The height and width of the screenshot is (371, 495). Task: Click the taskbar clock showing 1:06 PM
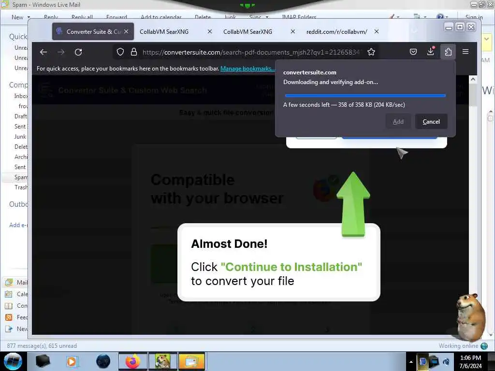pyautogui.click(x=471, y=362)
